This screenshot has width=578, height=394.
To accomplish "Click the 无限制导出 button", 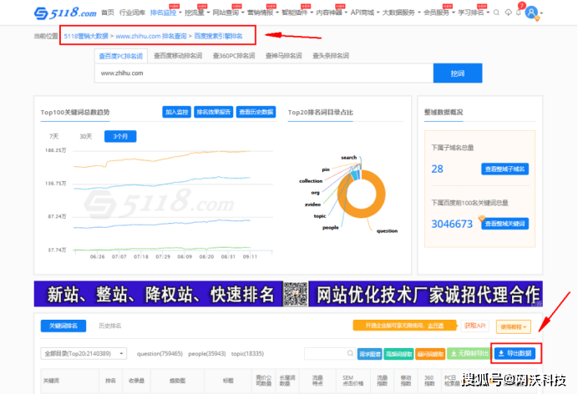I will pos(469,353).
